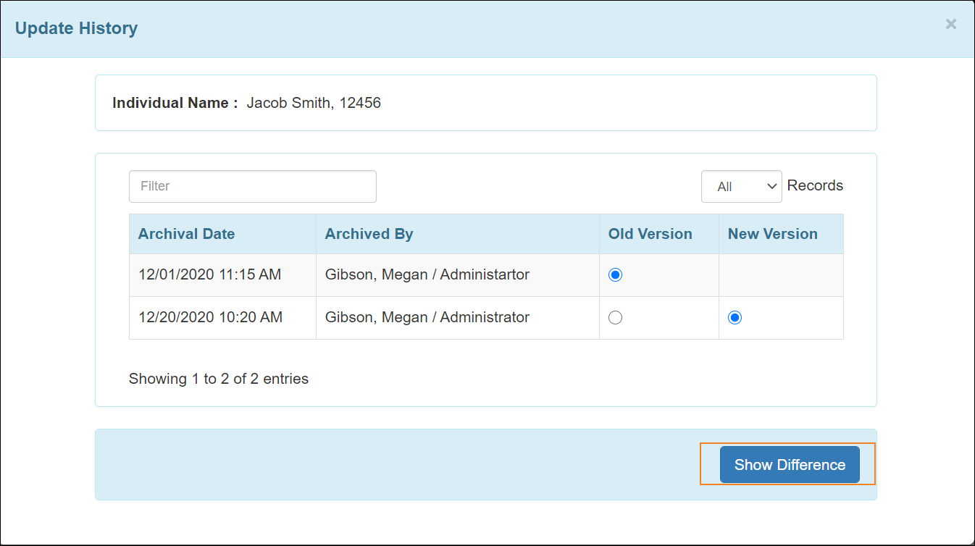Select Old Version radio for 12/20/2020 entry
The image size is (975, 546).
coord(615,318)
